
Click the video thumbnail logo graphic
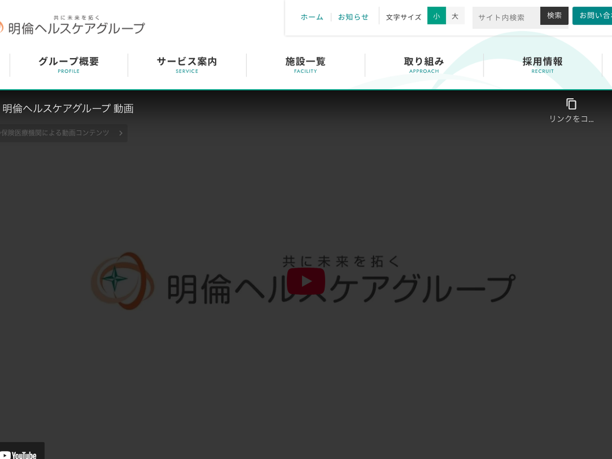pos(122,281)
